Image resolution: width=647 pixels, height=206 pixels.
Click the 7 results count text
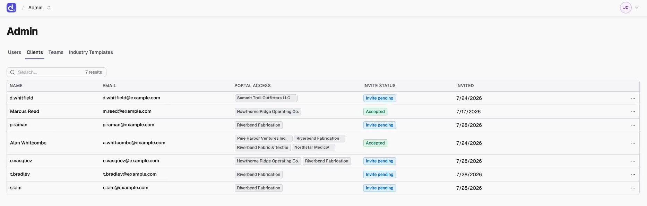pyautogui.click(x=94, y=72)
